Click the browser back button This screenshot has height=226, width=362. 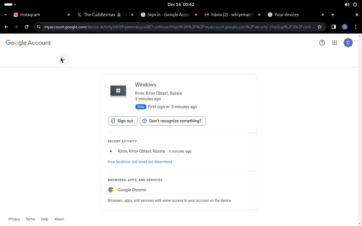6,27
